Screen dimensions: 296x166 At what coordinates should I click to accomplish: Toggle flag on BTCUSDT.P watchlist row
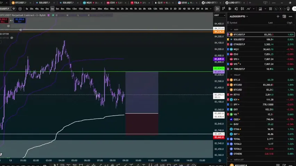coord(228,35)
